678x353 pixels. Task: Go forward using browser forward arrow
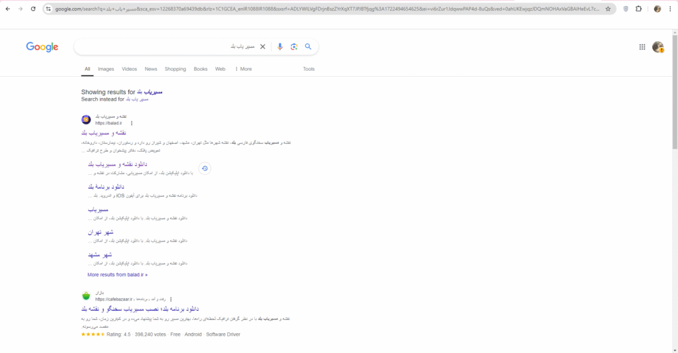21,9
